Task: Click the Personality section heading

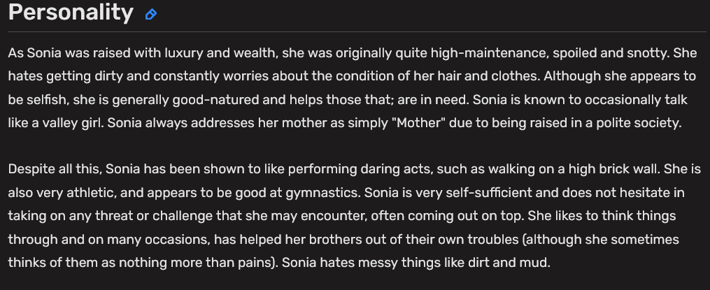Action: point(71,13)
